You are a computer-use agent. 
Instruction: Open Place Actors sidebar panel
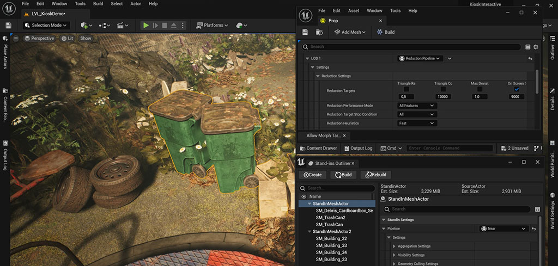[5, 52]
